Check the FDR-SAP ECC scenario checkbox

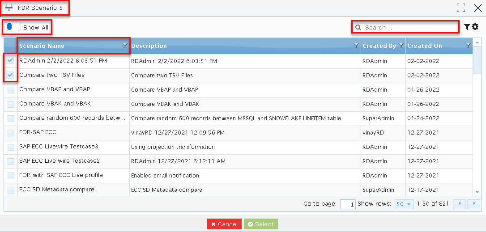tap(11, 133)
